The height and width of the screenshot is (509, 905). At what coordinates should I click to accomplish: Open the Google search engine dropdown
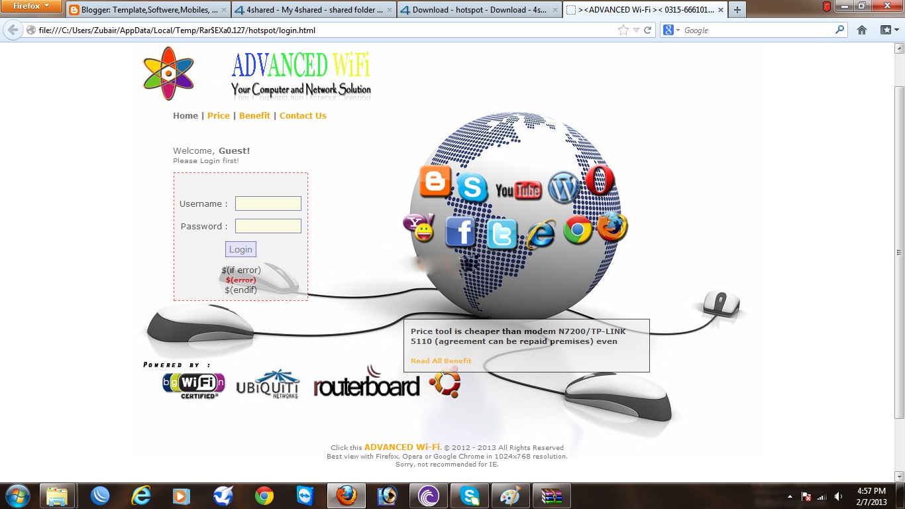(x=671, y=30)
